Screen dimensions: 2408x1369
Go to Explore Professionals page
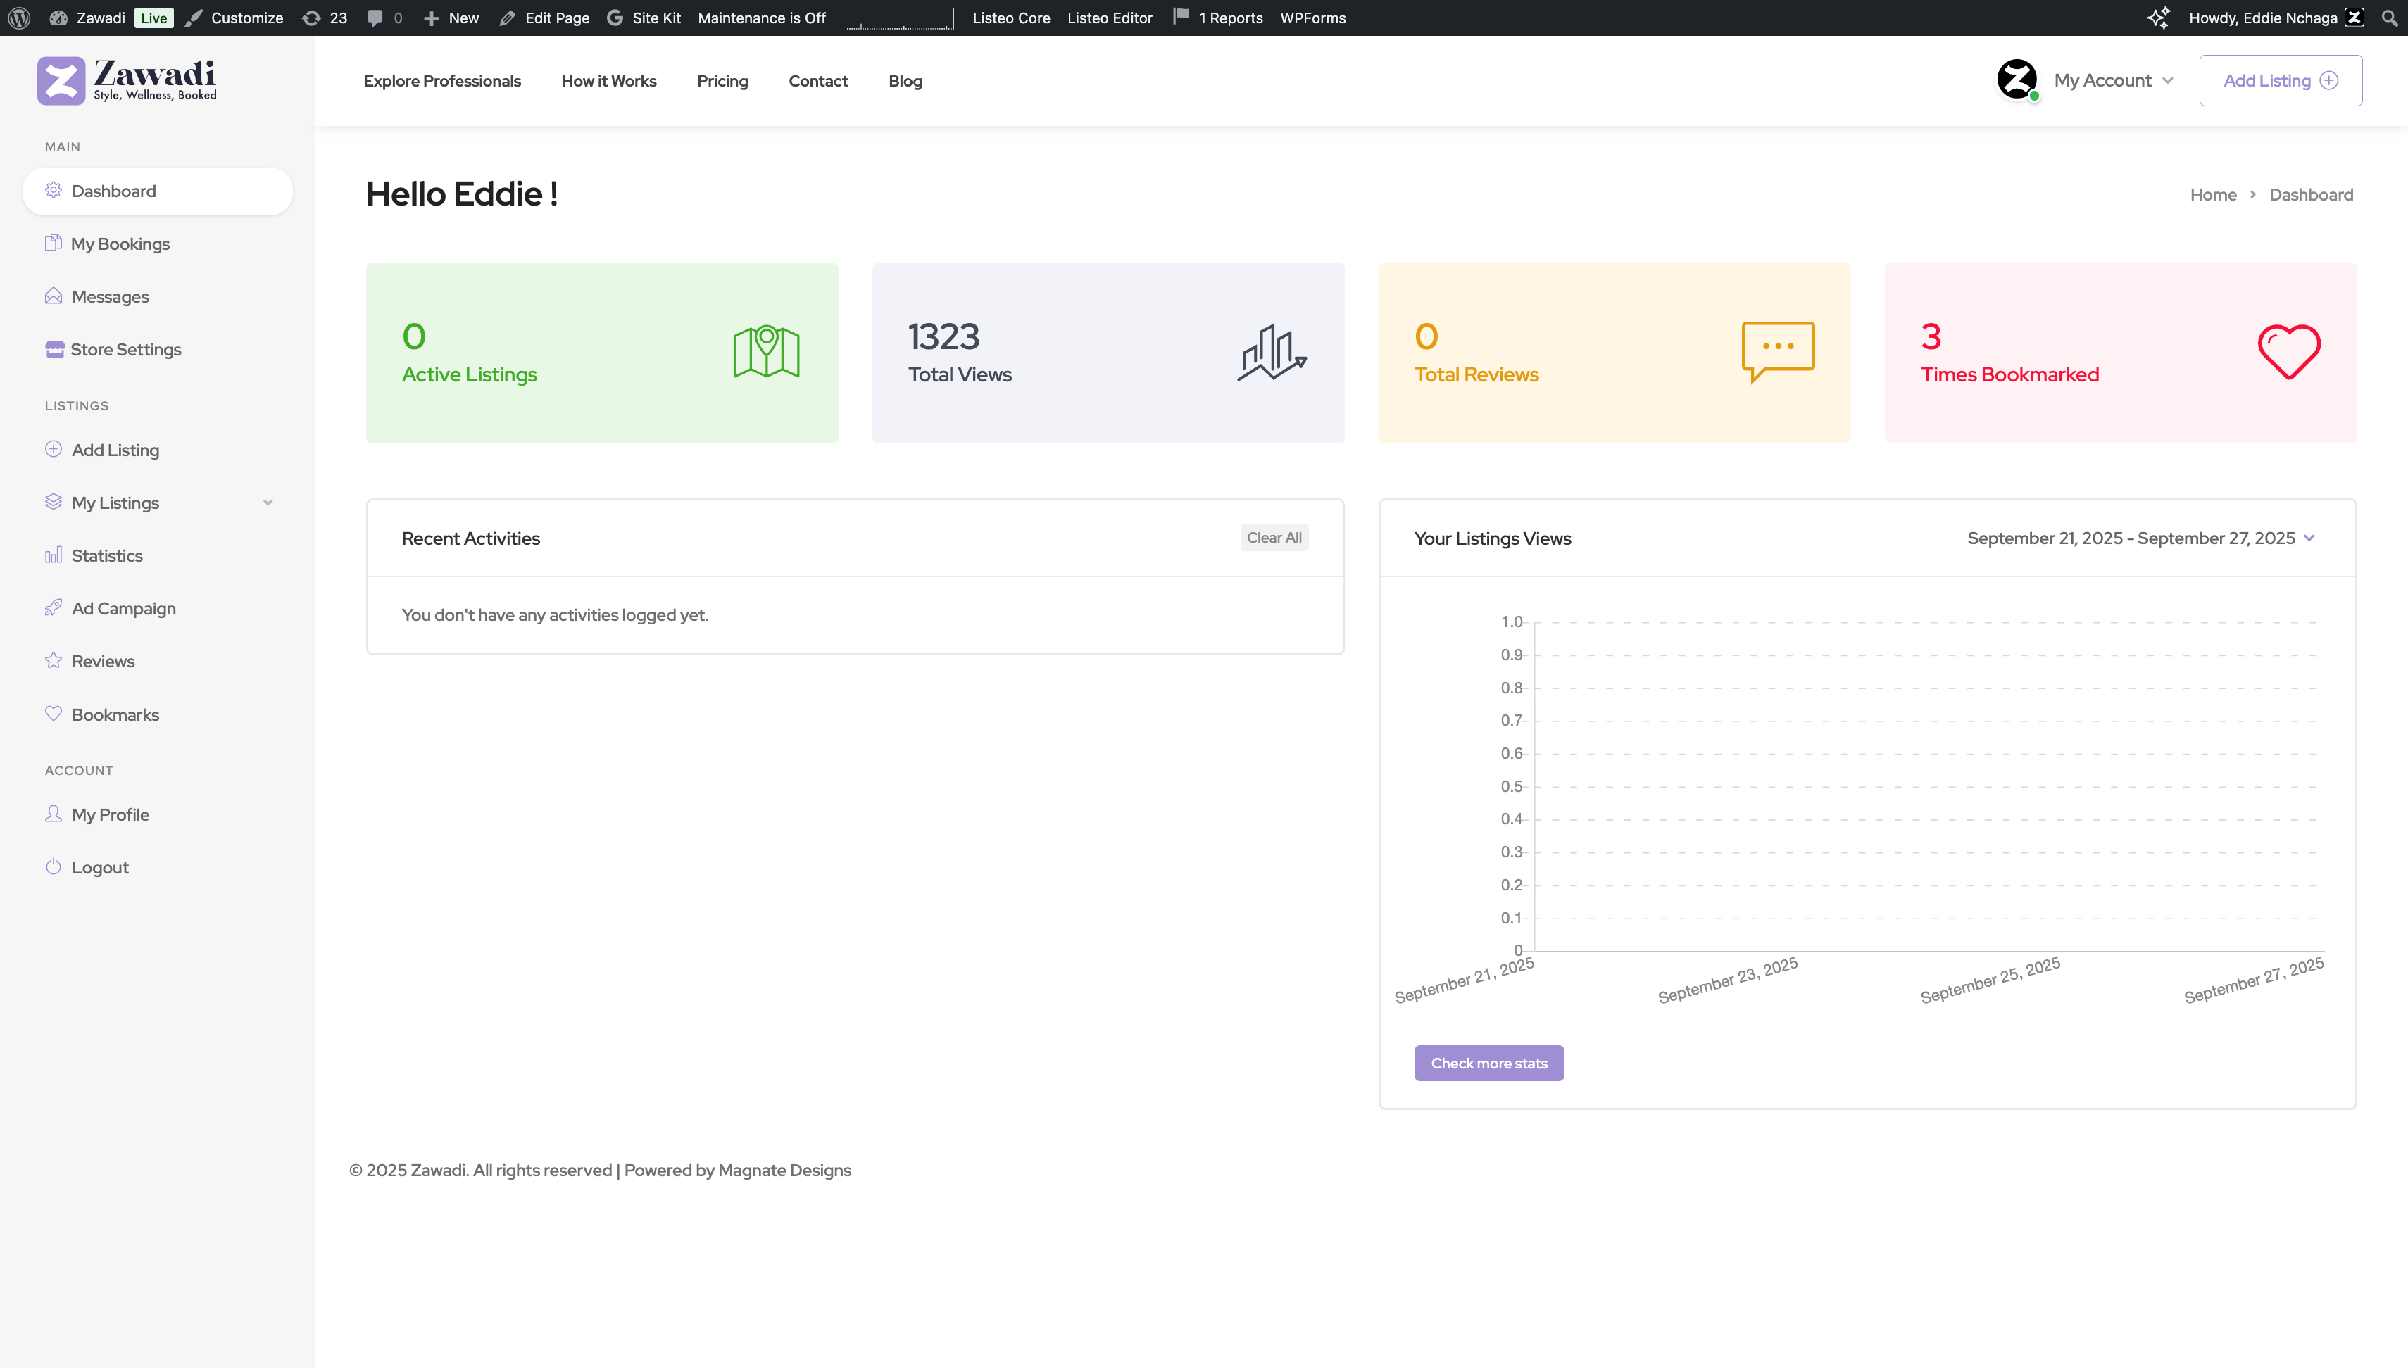[442, 81]
